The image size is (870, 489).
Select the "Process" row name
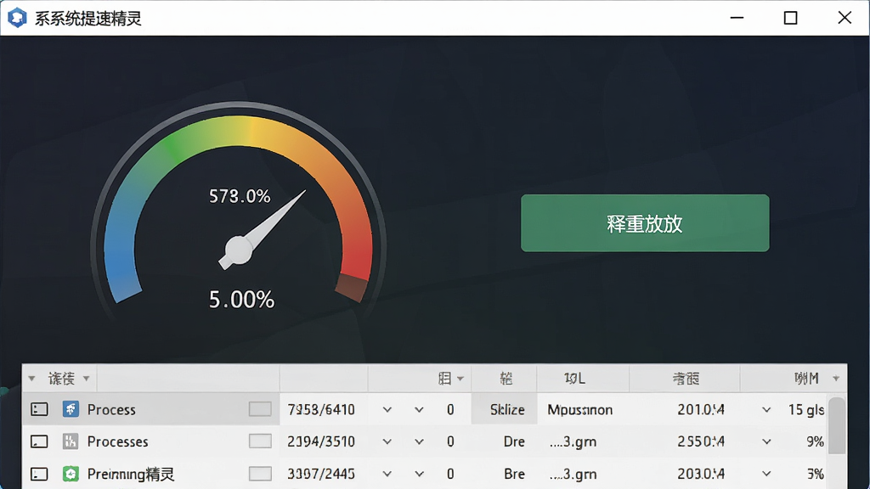click(x=111, y=410)
